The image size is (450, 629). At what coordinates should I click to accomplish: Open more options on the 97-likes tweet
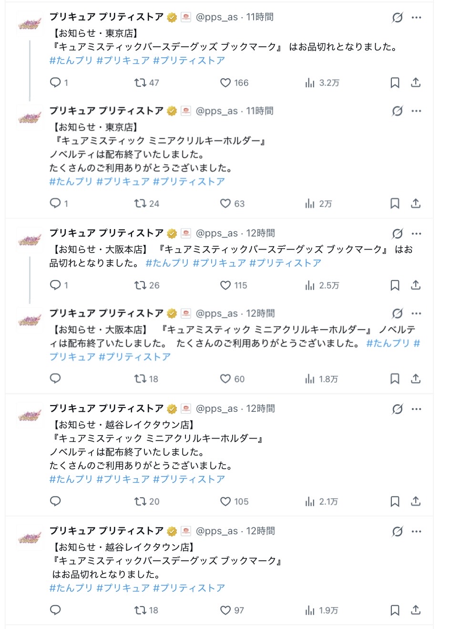[417, 531]
